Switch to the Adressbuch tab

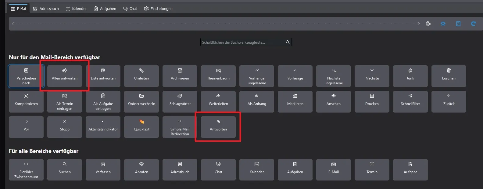pos(46,8)
